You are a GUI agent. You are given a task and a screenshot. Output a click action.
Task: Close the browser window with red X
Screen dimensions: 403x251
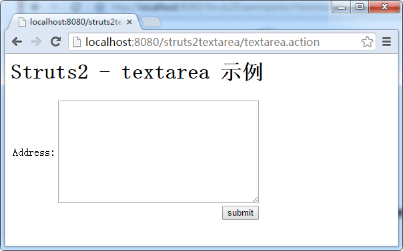384,7
